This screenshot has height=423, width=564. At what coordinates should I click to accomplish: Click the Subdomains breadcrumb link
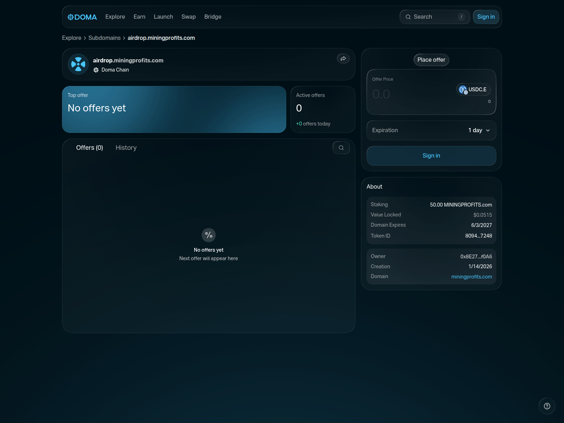pyautogui.click(x=104, y=38)
